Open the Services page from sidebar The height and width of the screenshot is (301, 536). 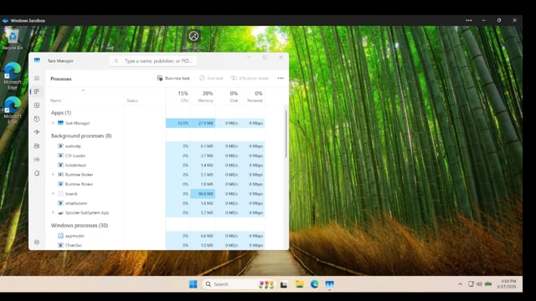coord(37,173)
